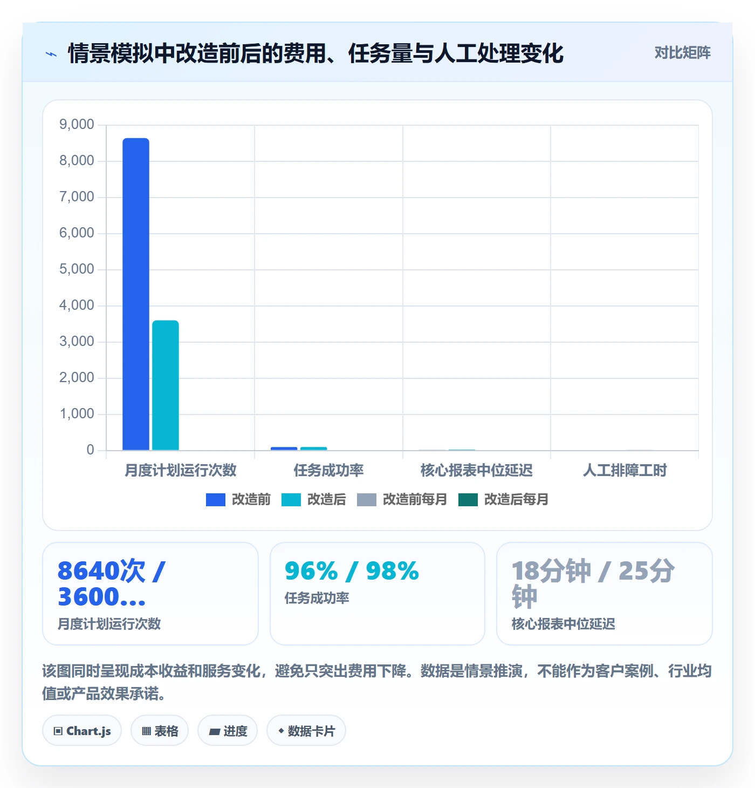Select the 进度 tag chip

point(228,731)
